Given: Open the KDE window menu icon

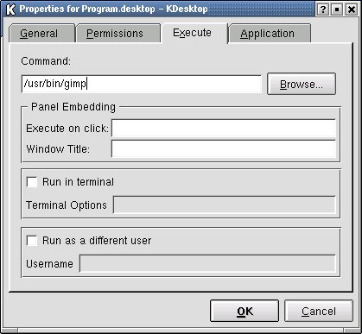Looking at the screenshot, I should [x=10, y=9].
